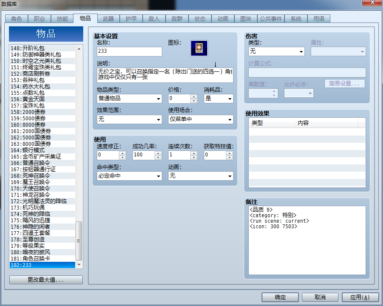Viewport: 383px width, 306px height.
Task: Decrease the 获取特技值 value with down arrow
Action: tap(229, 157)
